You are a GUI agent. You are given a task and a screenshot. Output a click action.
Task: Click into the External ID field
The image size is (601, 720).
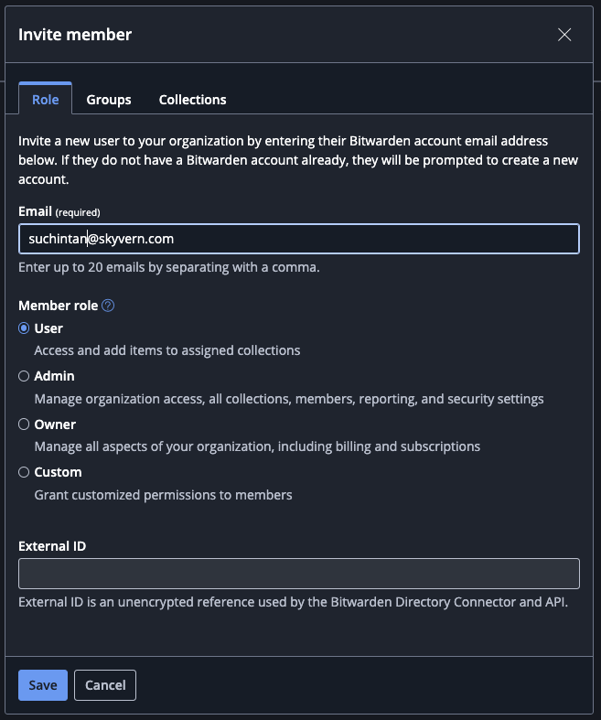(299, 574)
